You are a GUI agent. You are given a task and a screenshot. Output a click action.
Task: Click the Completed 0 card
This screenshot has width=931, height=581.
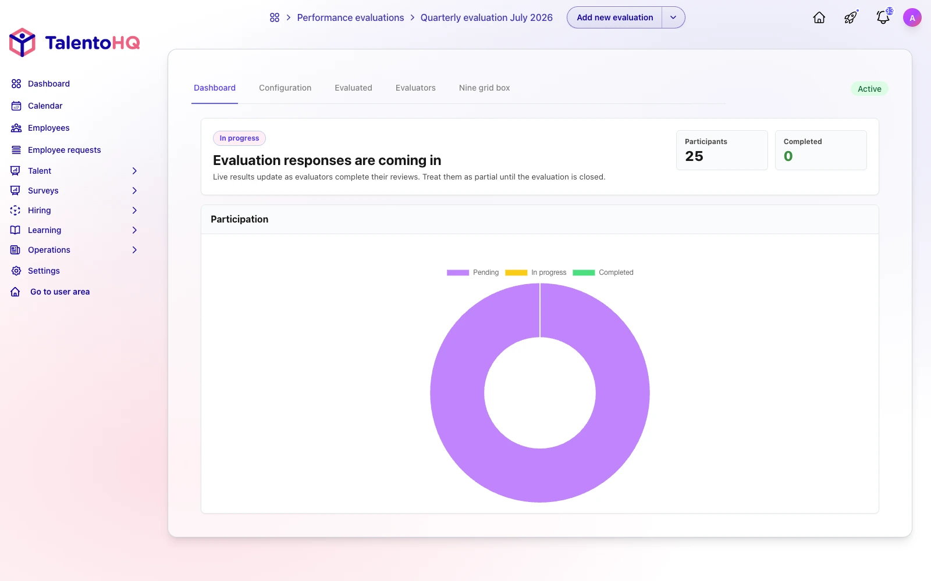pos(820,150)
